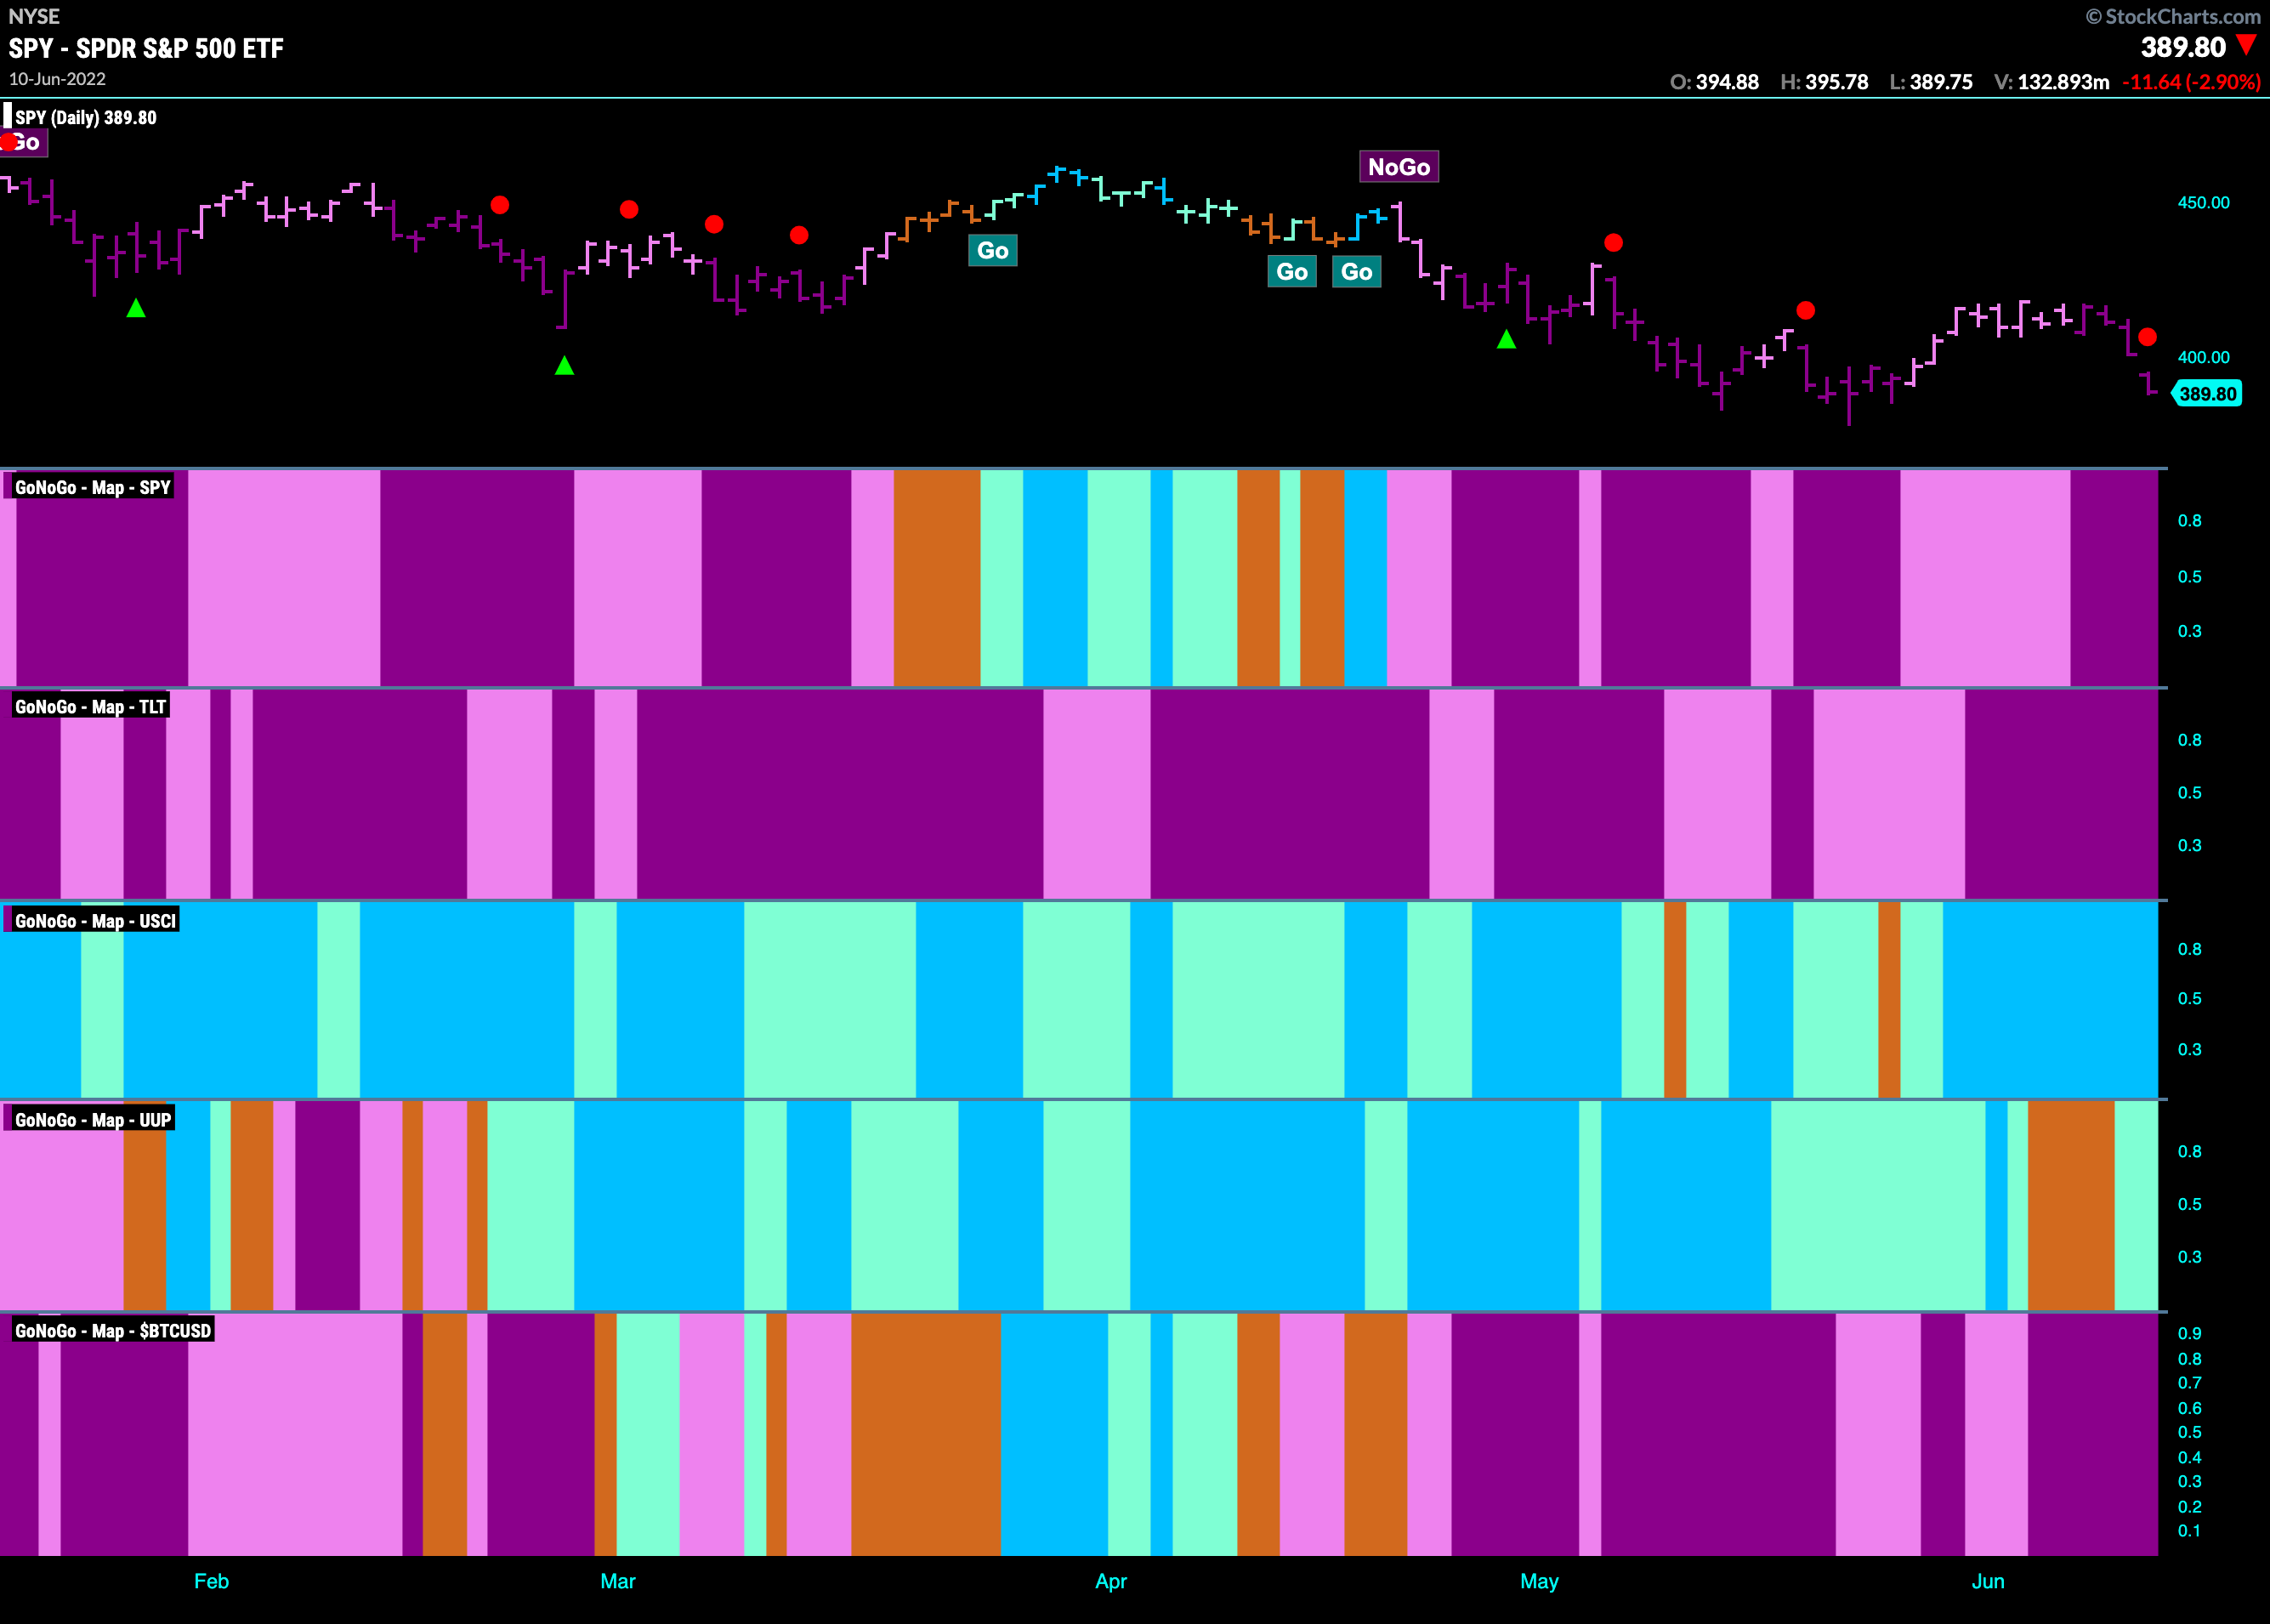The width and height of the screenshot is (2270, 1624).
Task: Click the May label on time axis
Action: tap(1539, 1581)
